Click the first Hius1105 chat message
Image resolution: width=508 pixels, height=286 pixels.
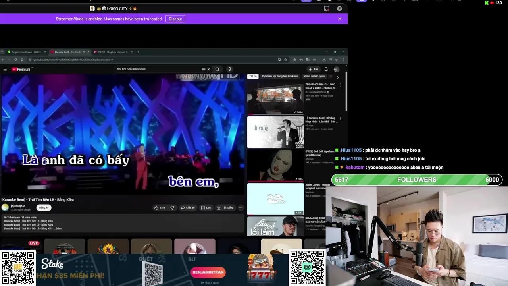pos(378,150)
